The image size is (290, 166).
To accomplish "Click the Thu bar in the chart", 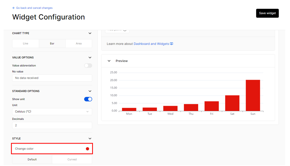I will click(191, 108).
